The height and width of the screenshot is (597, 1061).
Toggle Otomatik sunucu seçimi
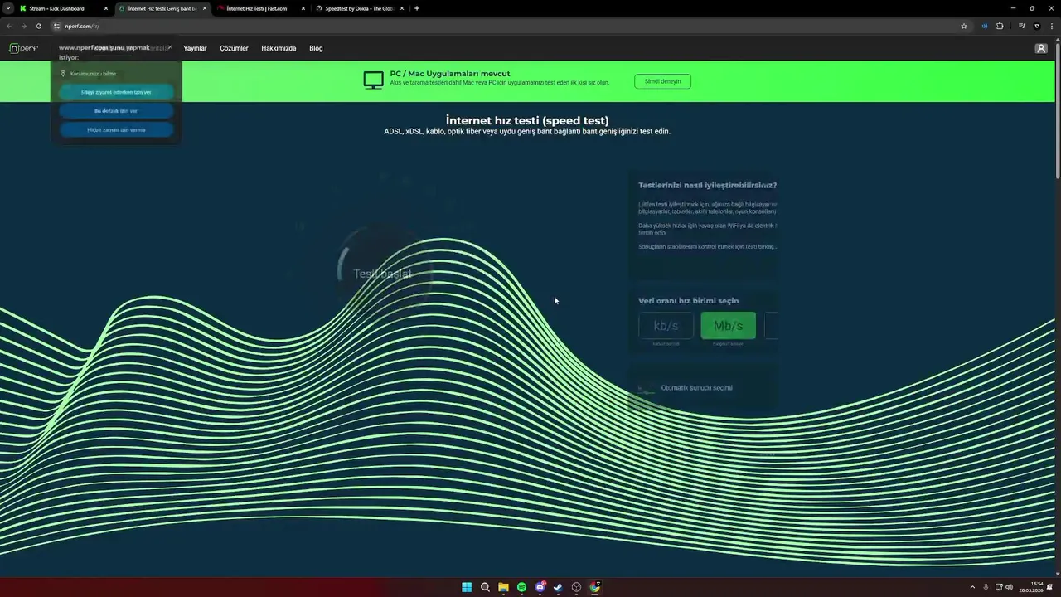[x=647, y=388]
